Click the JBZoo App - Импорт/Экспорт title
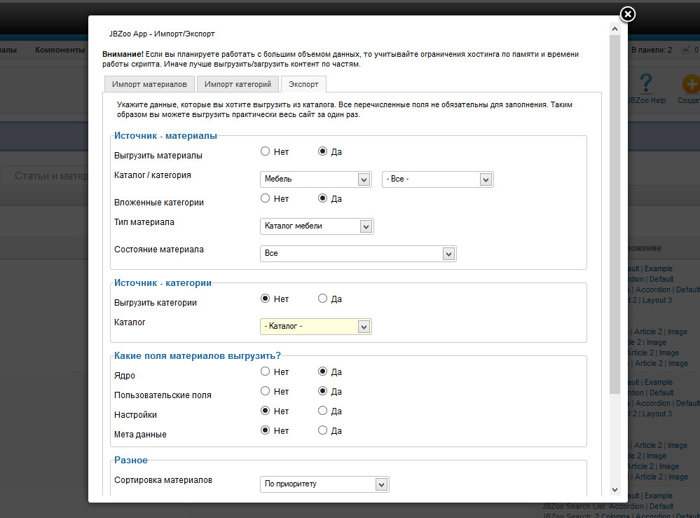Viewport: 700px width, 518px height. coord(162,34)
